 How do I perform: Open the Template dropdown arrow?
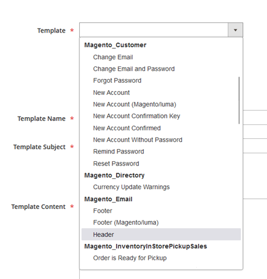[235, 30]
